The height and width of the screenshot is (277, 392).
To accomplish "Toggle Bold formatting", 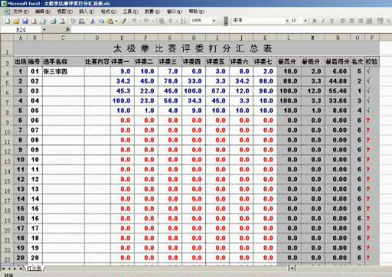I will click(x=315, y=21).
